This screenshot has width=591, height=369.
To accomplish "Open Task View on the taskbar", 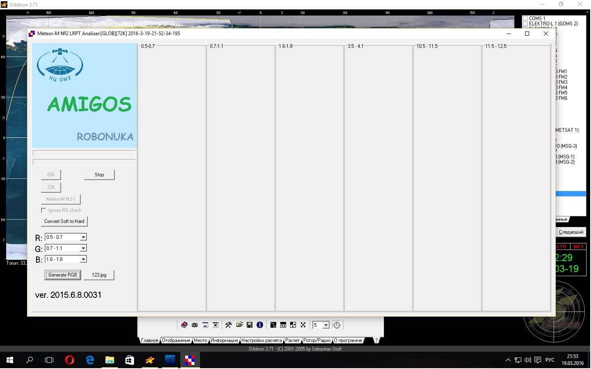I will coord(49,360).
